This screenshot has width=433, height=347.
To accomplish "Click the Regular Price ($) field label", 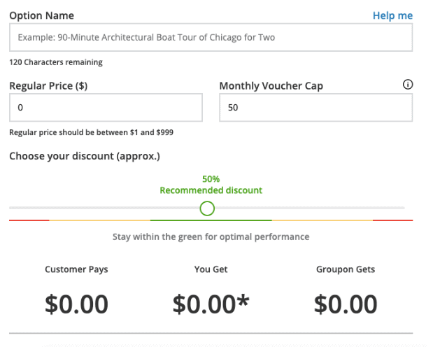I will pyautogui.click(x=48, y=86).
